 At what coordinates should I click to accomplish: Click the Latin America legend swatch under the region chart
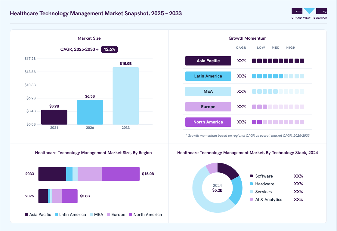(x=57, y=214)
